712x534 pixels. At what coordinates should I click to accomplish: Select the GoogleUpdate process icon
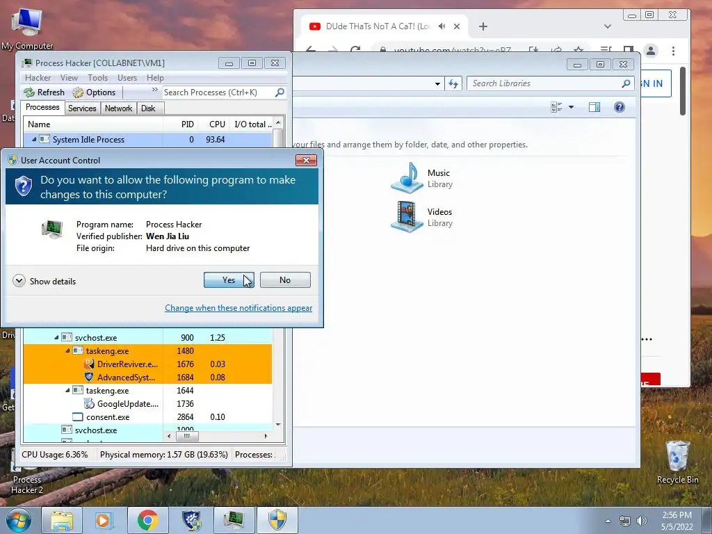pos(89,403)
